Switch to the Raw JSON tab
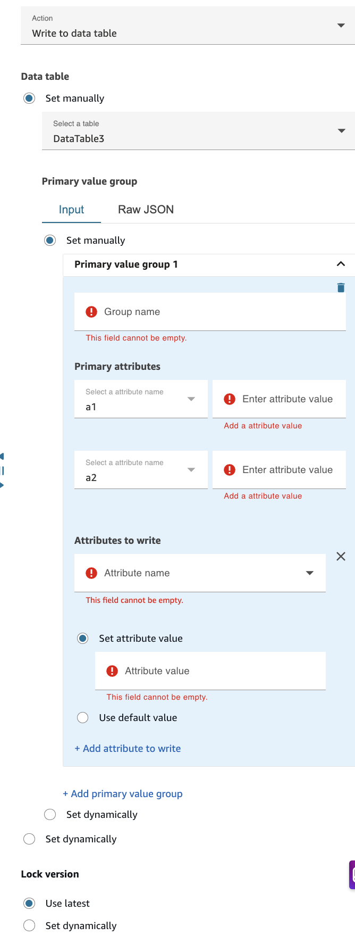The image size is (355, 944). [146, 209]
